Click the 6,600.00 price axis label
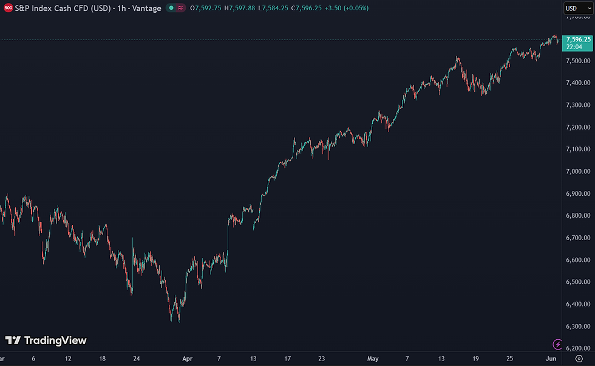 tap(578, 260)
